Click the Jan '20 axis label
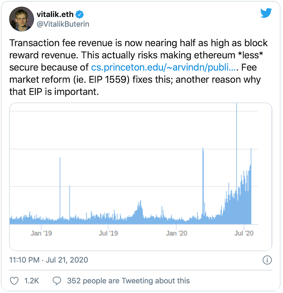This screenshot has width=283, height=293. point(177,233)
